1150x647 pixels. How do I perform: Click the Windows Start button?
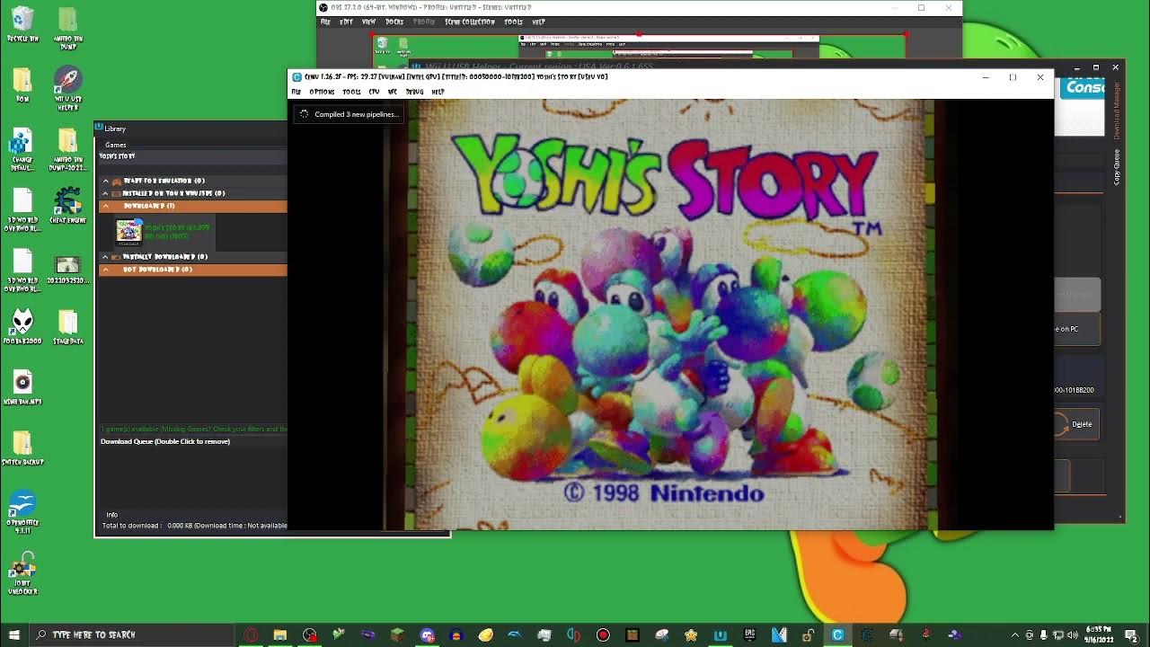pyautogui.click(x=14, y=634)
